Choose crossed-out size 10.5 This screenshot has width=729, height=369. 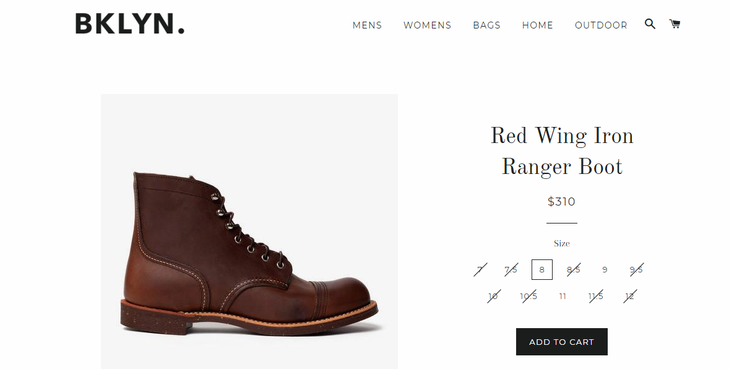point(528,296)
